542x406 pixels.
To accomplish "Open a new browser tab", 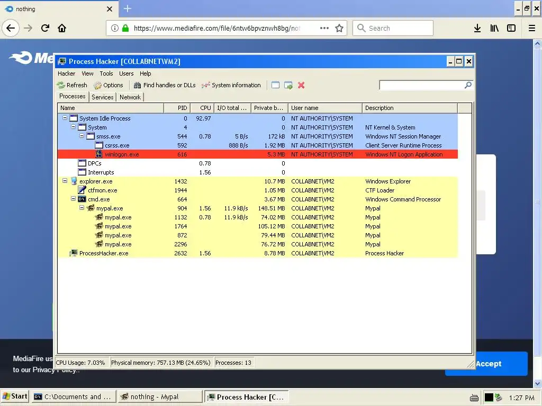I will 127,8.
